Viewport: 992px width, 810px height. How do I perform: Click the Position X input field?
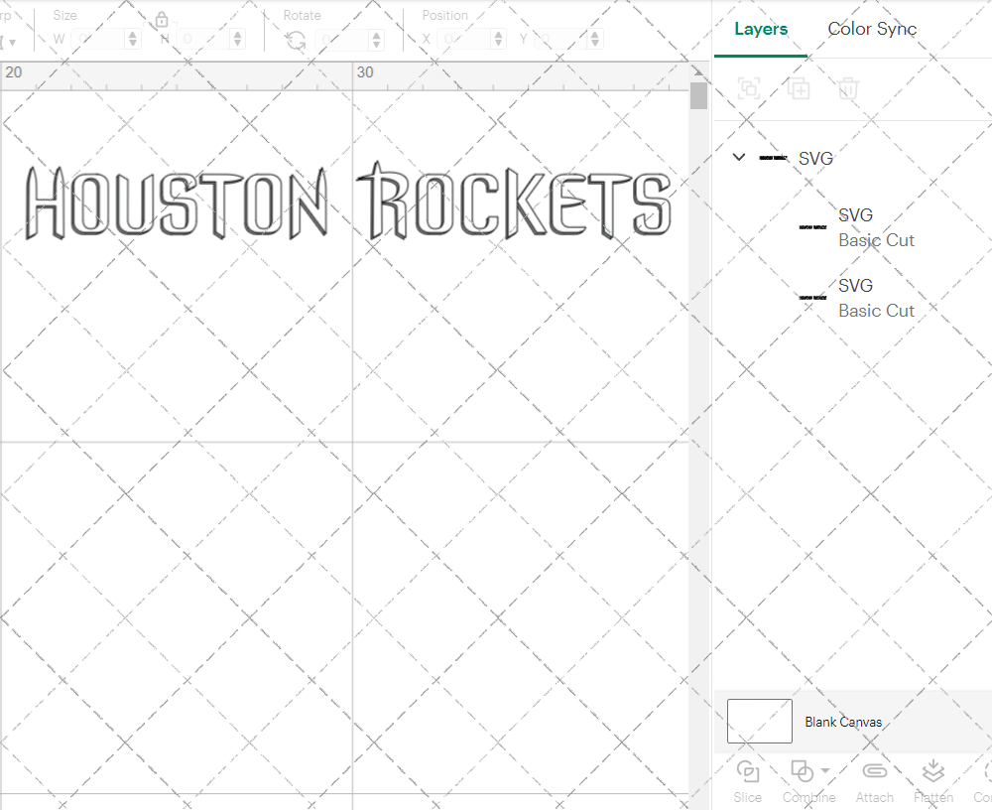[465, 40]
